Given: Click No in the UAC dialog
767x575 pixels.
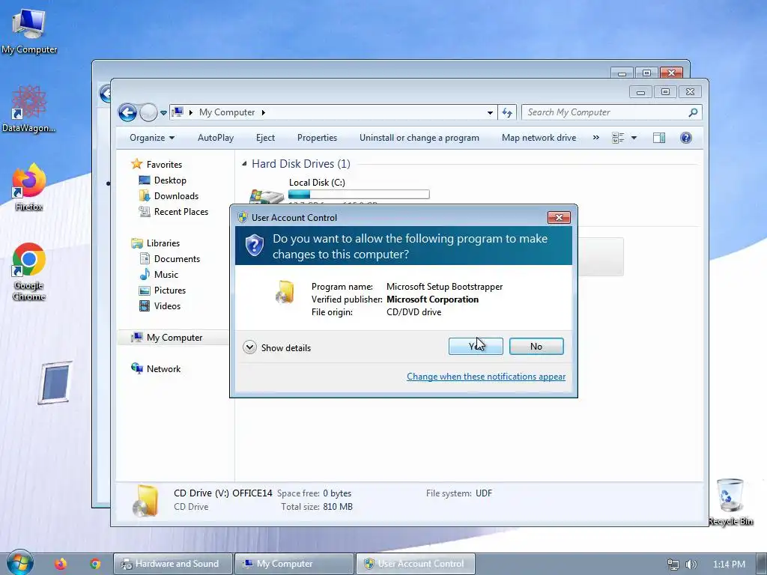Looking at the screenshot, I should point(536,346).
